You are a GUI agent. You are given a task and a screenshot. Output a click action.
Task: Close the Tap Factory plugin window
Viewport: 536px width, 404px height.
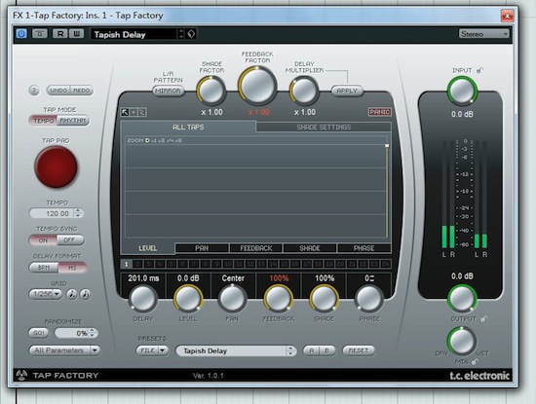[507, 16]
